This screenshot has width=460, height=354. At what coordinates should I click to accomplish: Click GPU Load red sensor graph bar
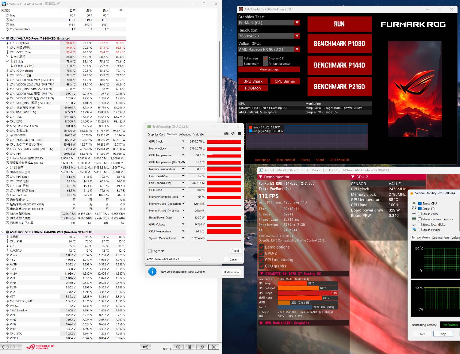click(x=224, y=190)
